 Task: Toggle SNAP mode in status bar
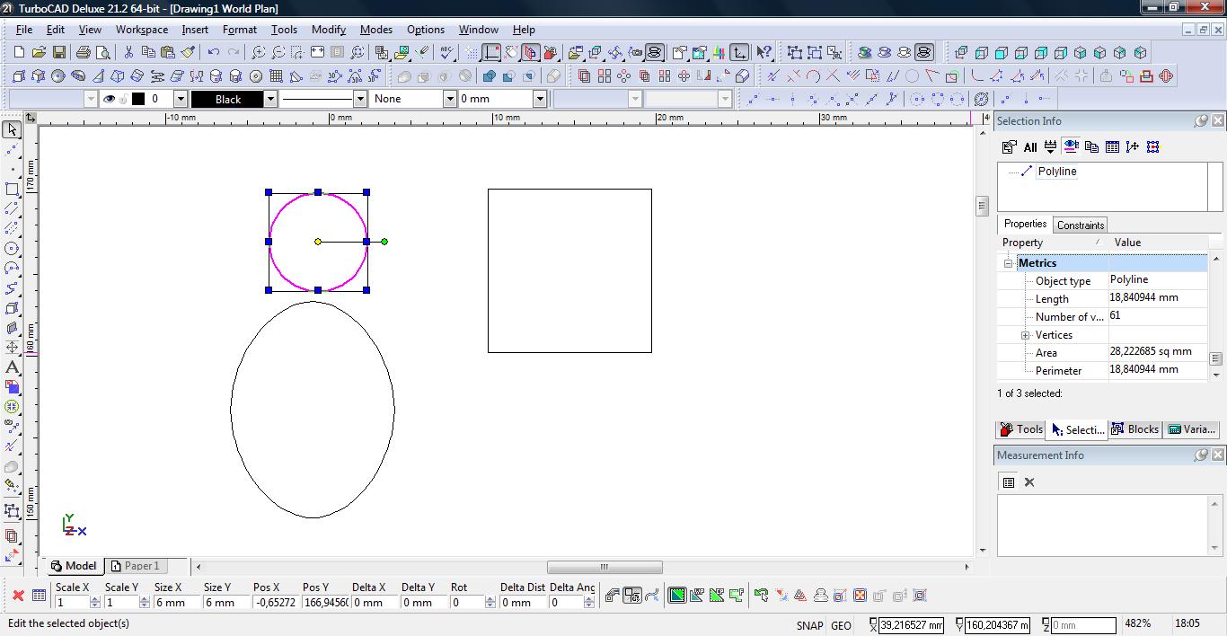808,625
